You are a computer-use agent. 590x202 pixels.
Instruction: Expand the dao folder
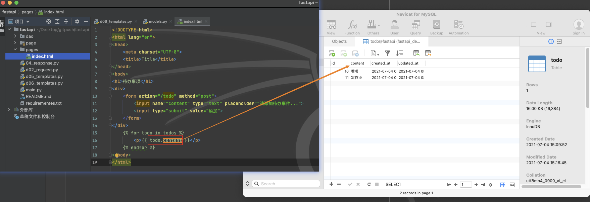[x=15, y=36]
